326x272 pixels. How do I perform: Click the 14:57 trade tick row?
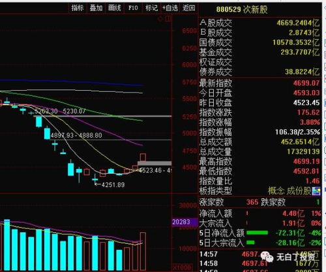tap(259, 254)
